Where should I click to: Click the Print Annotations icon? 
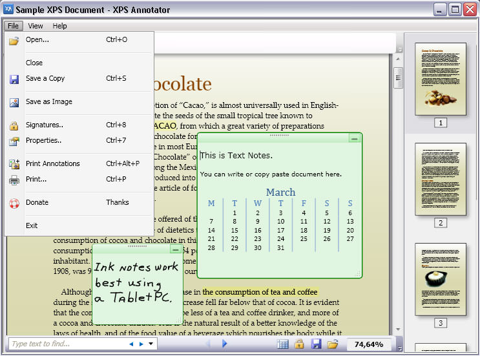pyautogui.click(x=14, y=164)
